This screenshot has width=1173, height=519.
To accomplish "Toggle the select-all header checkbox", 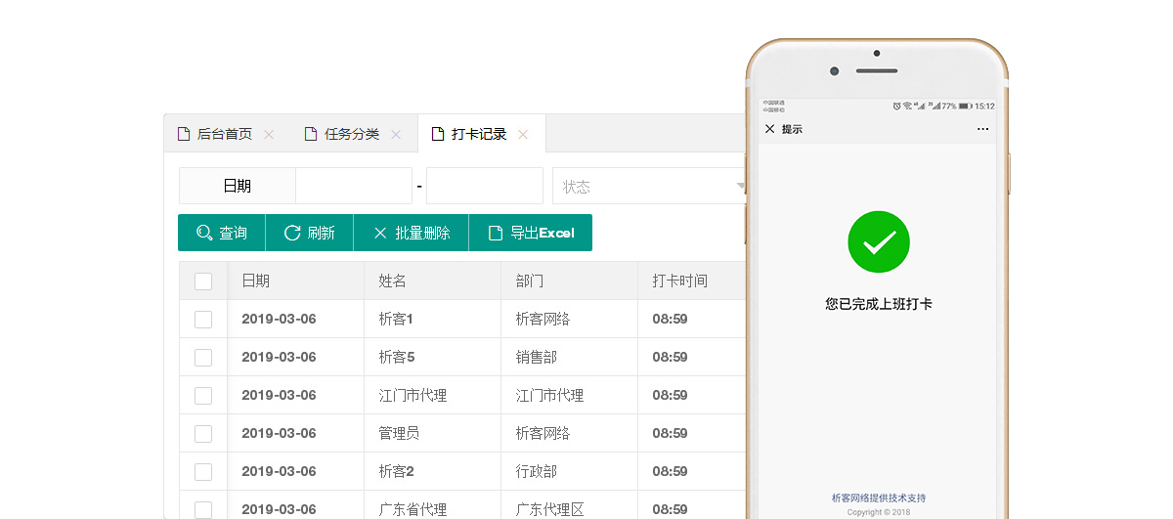I will (203, 281).
